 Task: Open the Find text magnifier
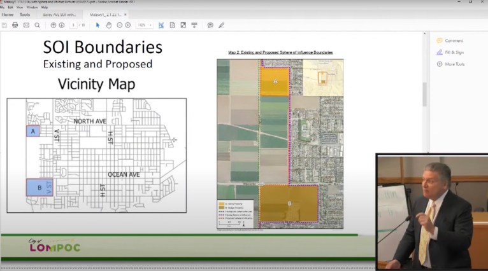(x=37, y=25)
